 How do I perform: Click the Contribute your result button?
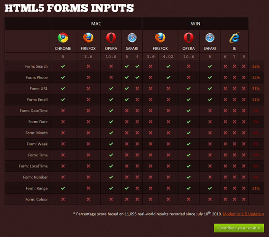239,228
